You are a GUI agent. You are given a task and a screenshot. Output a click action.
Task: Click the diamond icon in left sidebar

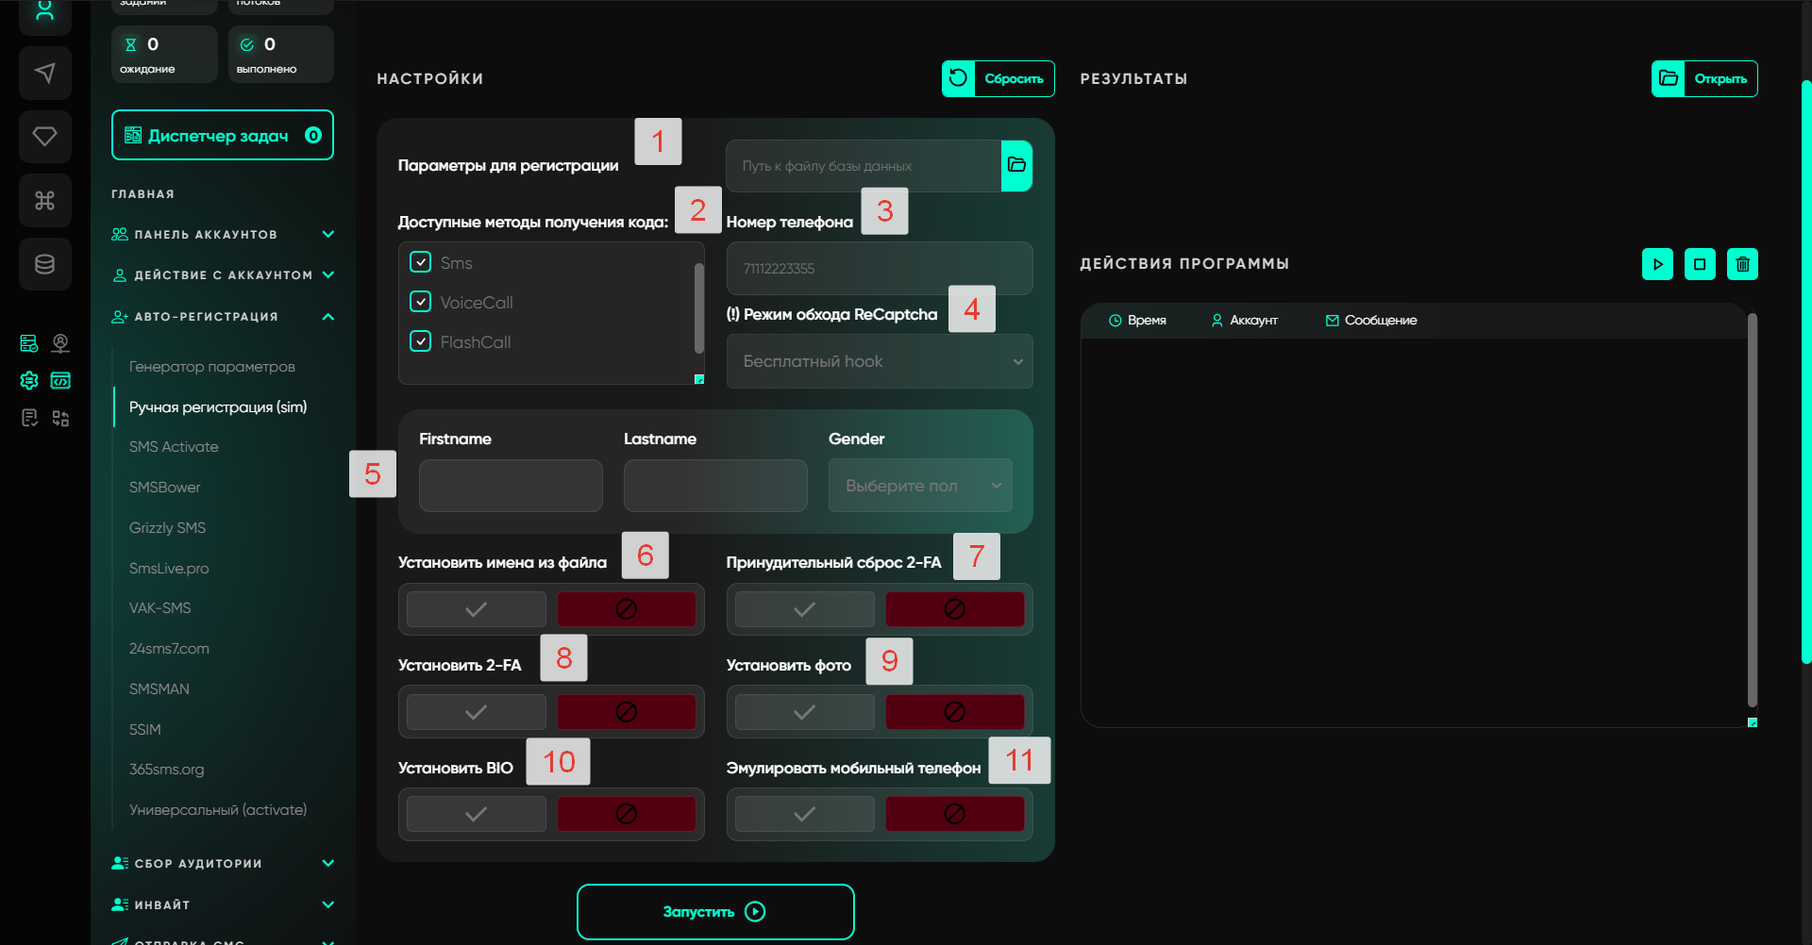pos(44,137)
